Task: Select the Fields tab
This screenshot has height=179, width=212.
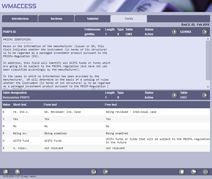Action: 129,19
